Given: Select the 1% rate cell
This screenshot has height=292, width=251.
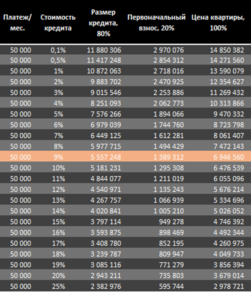Looking at the screenshot, I should 58,71.
